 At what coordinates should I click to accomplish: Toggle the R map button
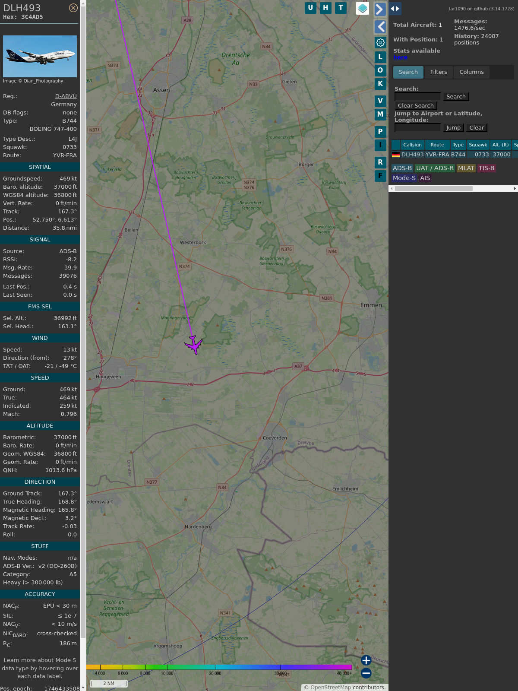[380, 162]
